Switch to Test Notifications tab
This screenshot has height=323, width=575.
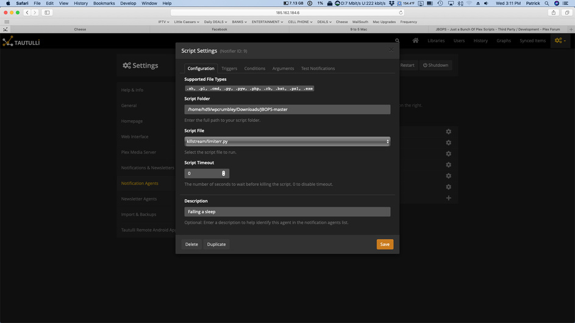pyautogui.click(x=318, y=68)
